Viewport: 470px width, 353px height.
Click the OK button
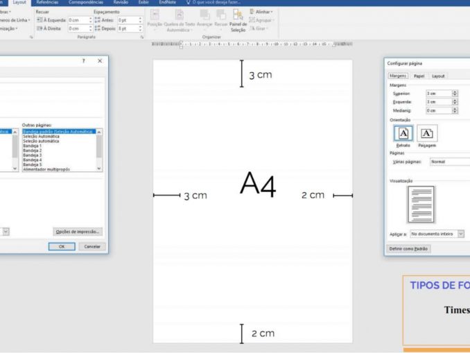(62, 246)
